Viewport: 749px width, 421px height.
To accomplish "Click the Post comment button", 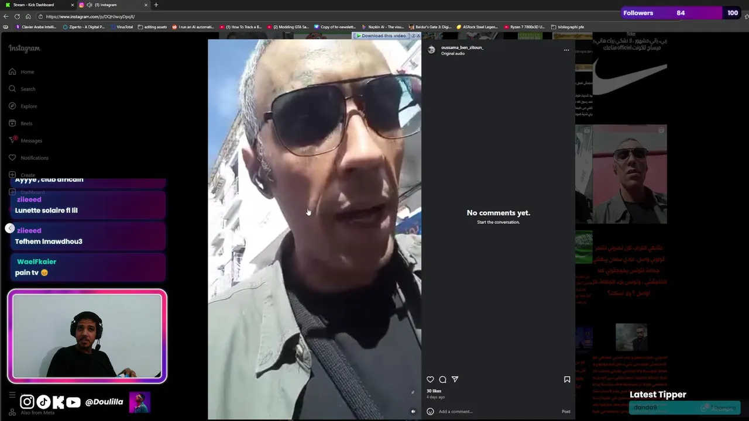I will 566,411.
